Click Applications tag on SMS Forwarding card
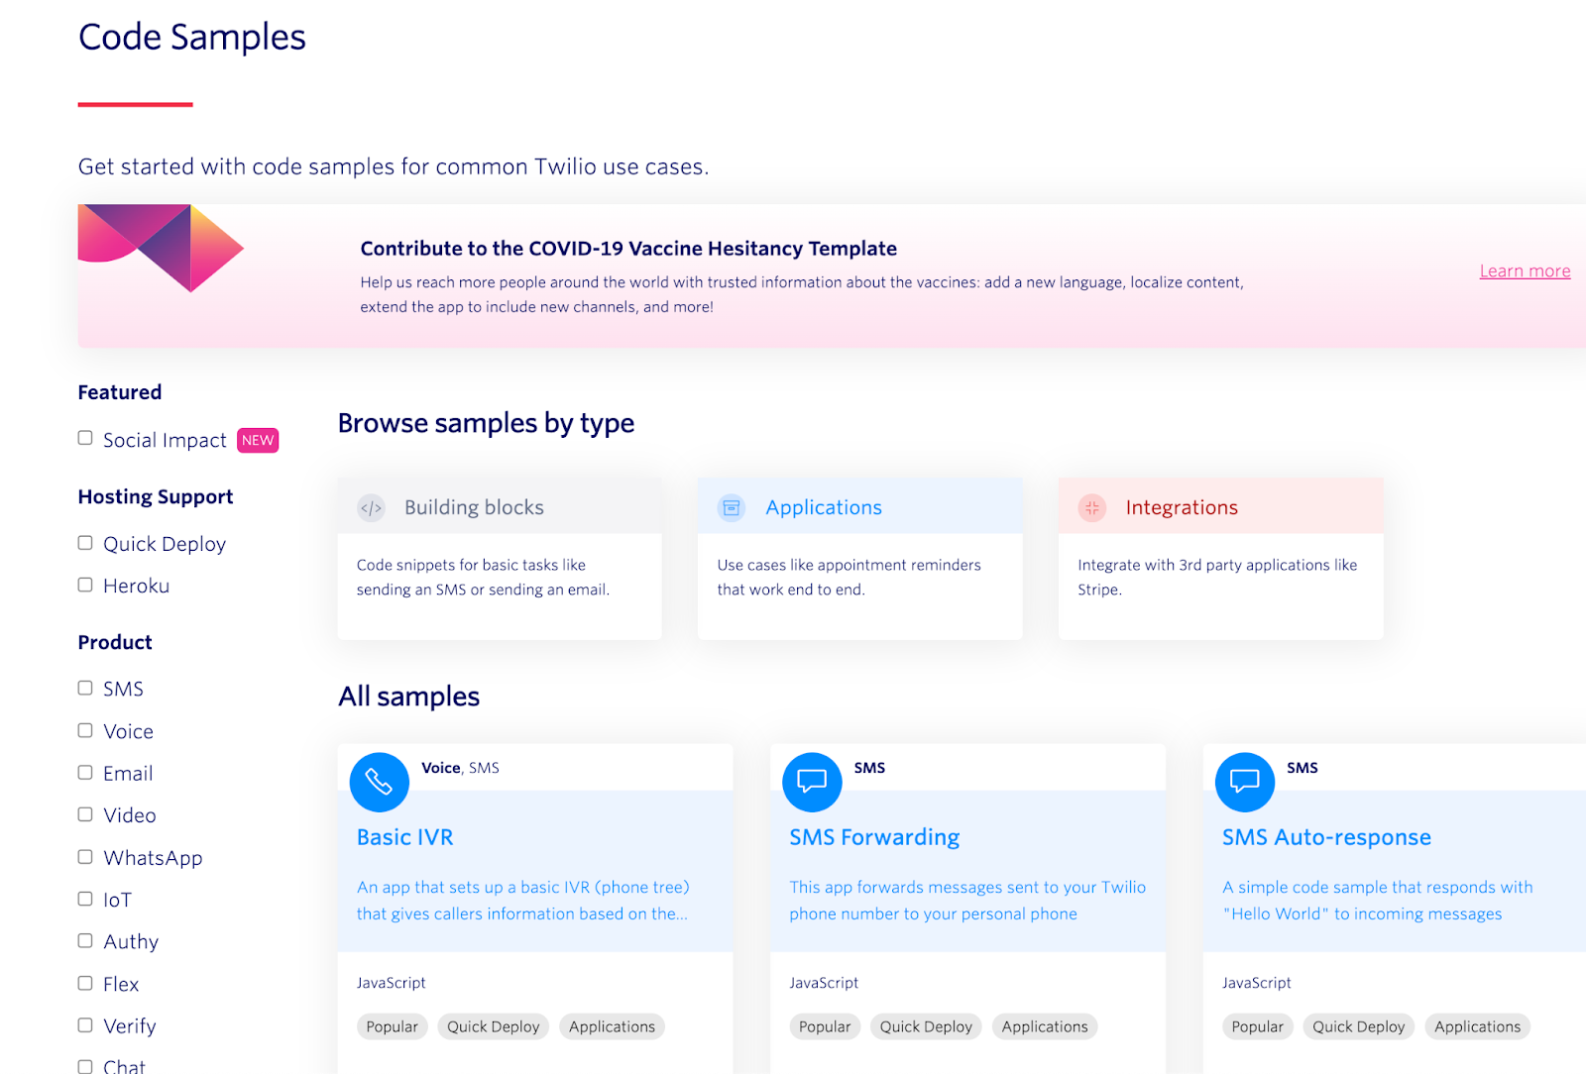This screenshot has width=1586, height=1074. pos(1045,1026)
